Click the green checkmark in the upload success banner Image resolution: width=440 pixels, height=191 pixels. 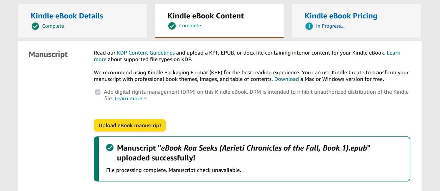coord(109,148)
